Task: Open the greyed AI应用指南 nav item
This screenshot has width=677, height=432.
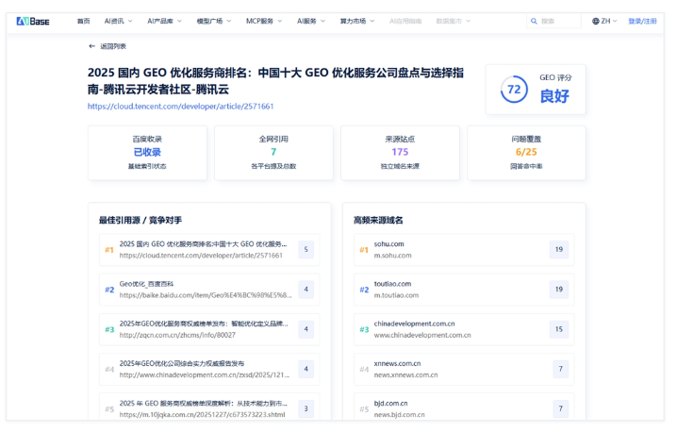Action: click(405, 21)
